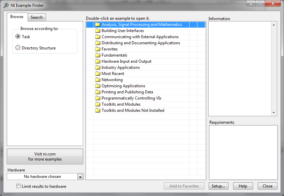This screenshot has height=196, width=284.
Task: Select the Toolkits and Modules row text
Action: point(121,104)
